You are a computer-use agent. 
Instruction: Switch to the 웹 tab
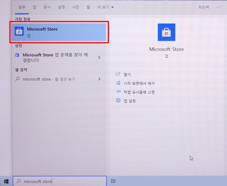click(88, 7)
